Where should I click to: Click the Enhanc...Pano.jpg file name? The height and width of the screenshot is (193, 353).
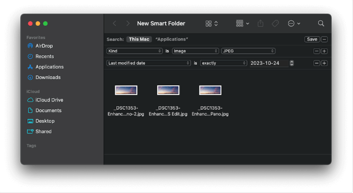(x=210, y=111)
